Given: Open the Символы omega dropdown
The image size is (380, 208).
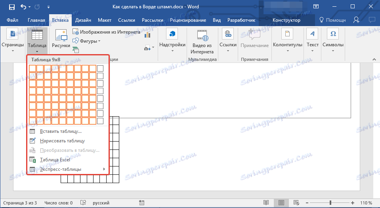Looking at the screenshot, I should coord(333,41).
